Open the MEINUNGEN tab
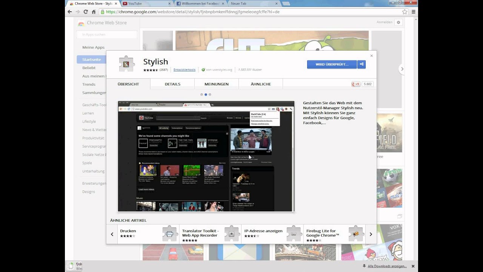Screen dimensions: 483x272 [217, 84]
